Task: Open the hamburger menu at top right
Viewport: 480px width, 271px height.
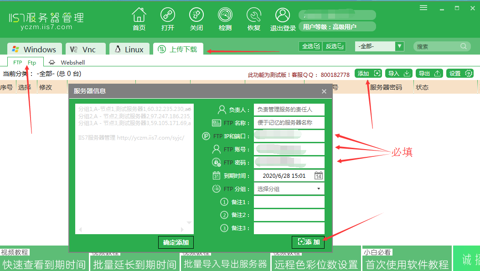Action: click(423, 7)
